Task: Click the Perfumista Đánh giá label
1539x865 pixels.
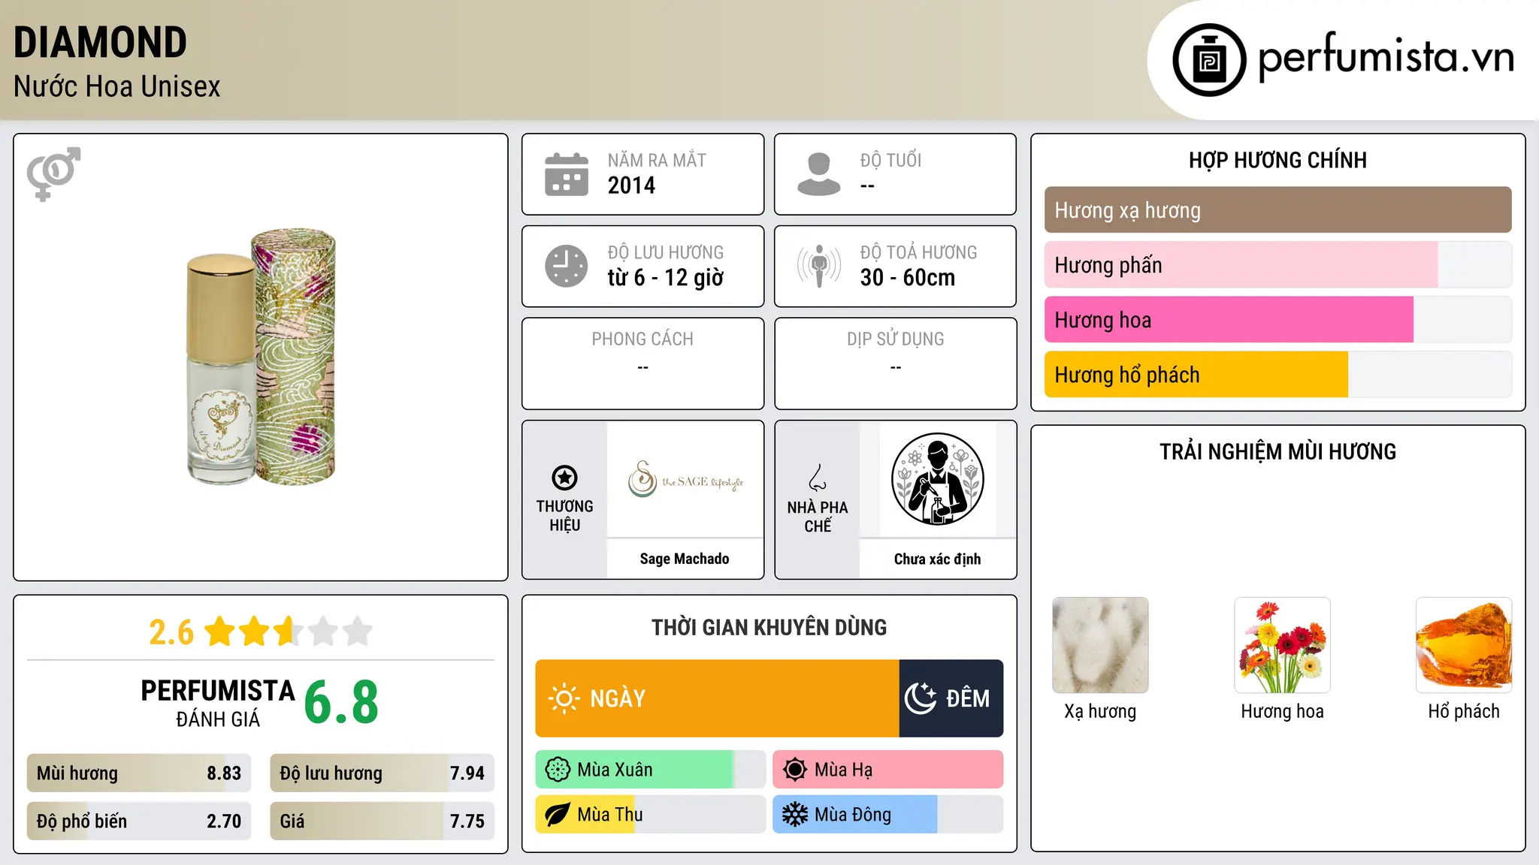Action: click(x=218, y=703)
